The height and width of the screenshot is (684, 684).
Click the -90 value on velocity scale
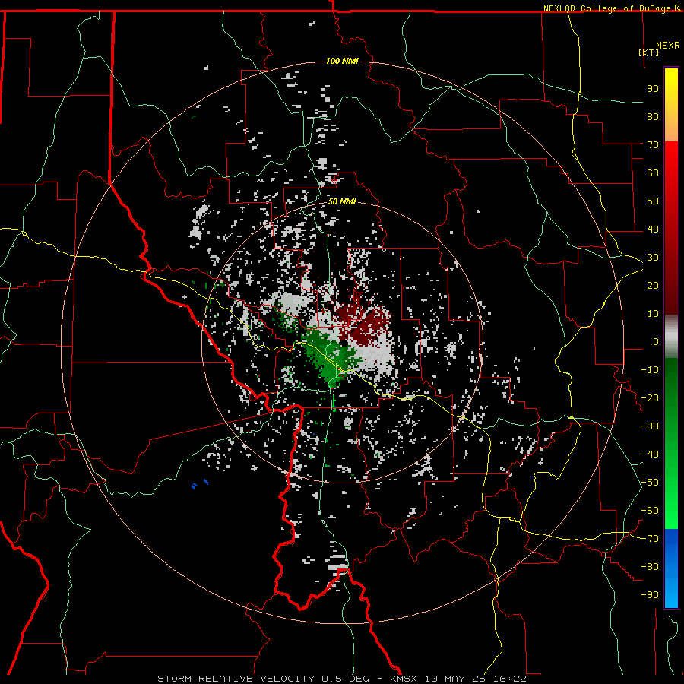click(x=650, y=595)
